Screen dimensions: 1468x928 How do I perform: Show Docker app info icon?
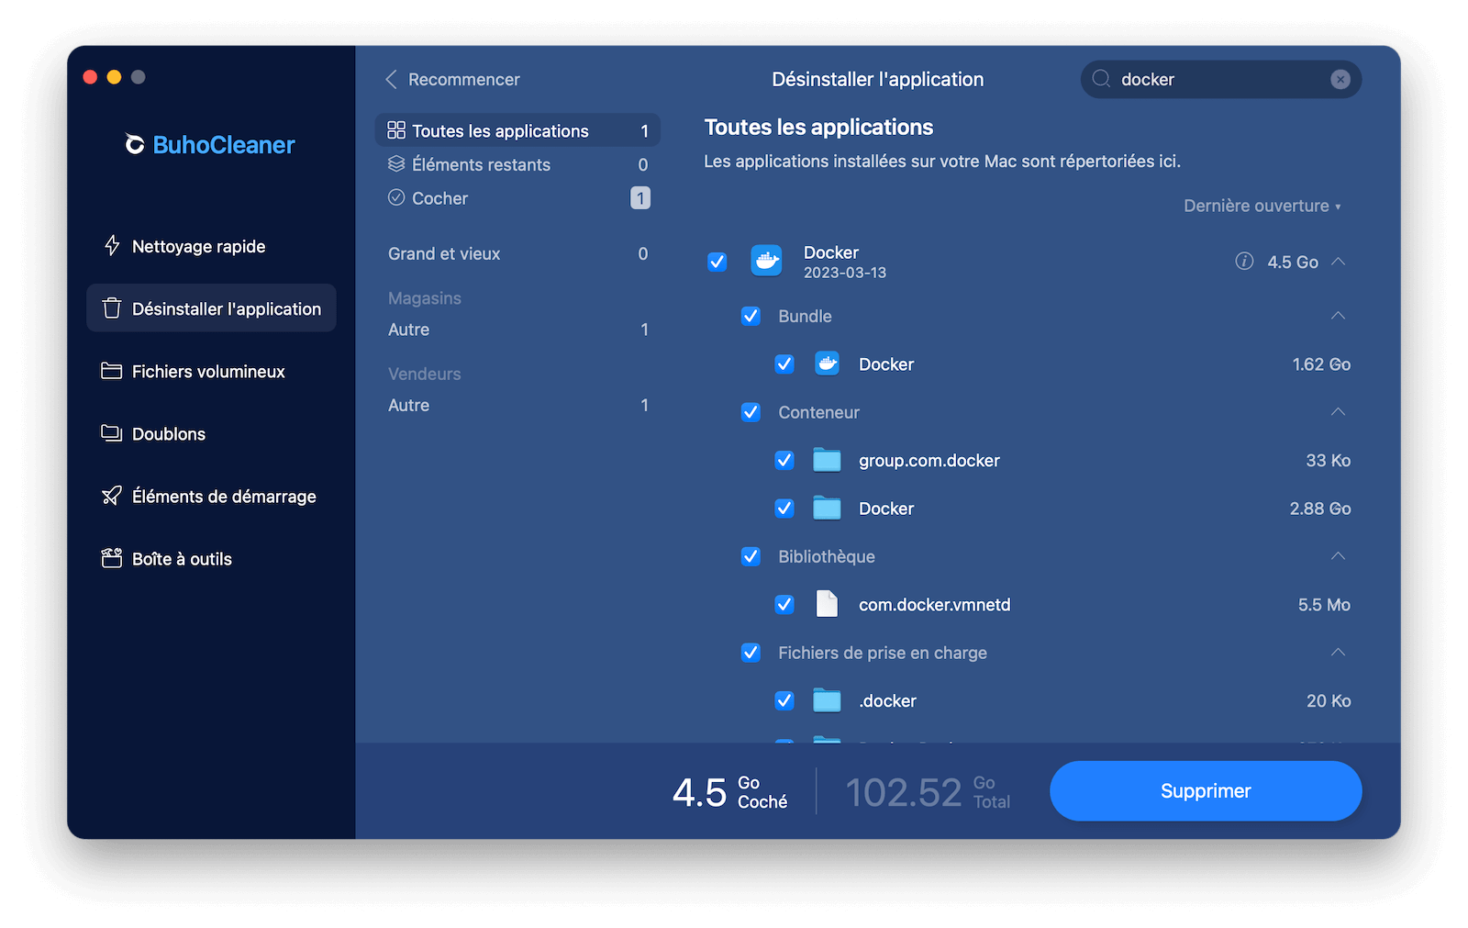[1244, 262]
